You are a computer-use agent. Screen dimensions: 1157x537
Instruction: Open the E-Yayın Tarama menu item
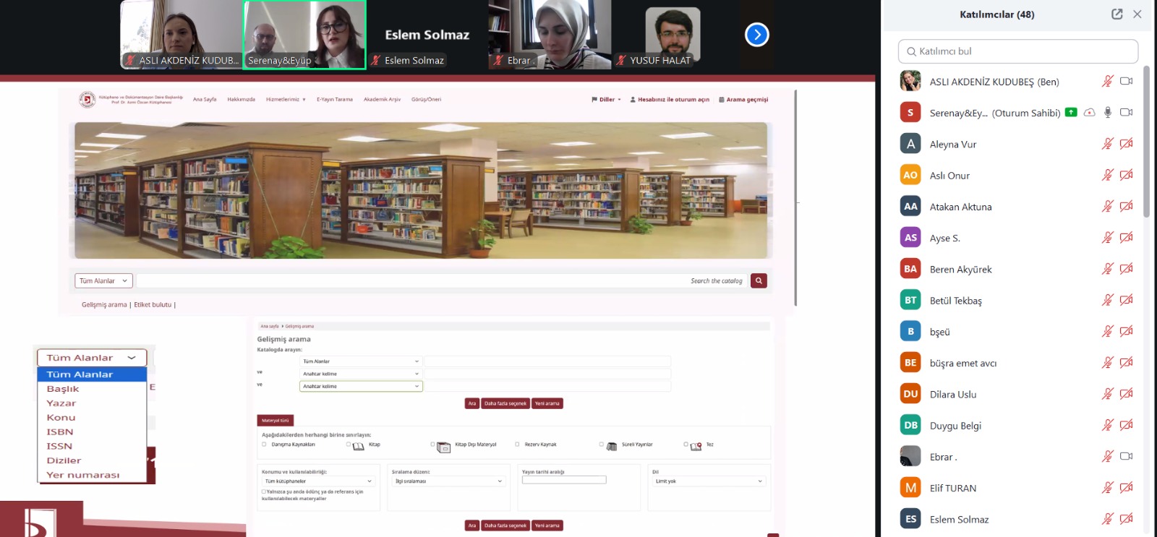point(334,100)
